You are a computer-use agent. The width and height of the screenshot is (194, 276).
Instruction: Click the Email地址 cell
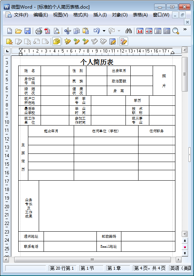[109, 247]
